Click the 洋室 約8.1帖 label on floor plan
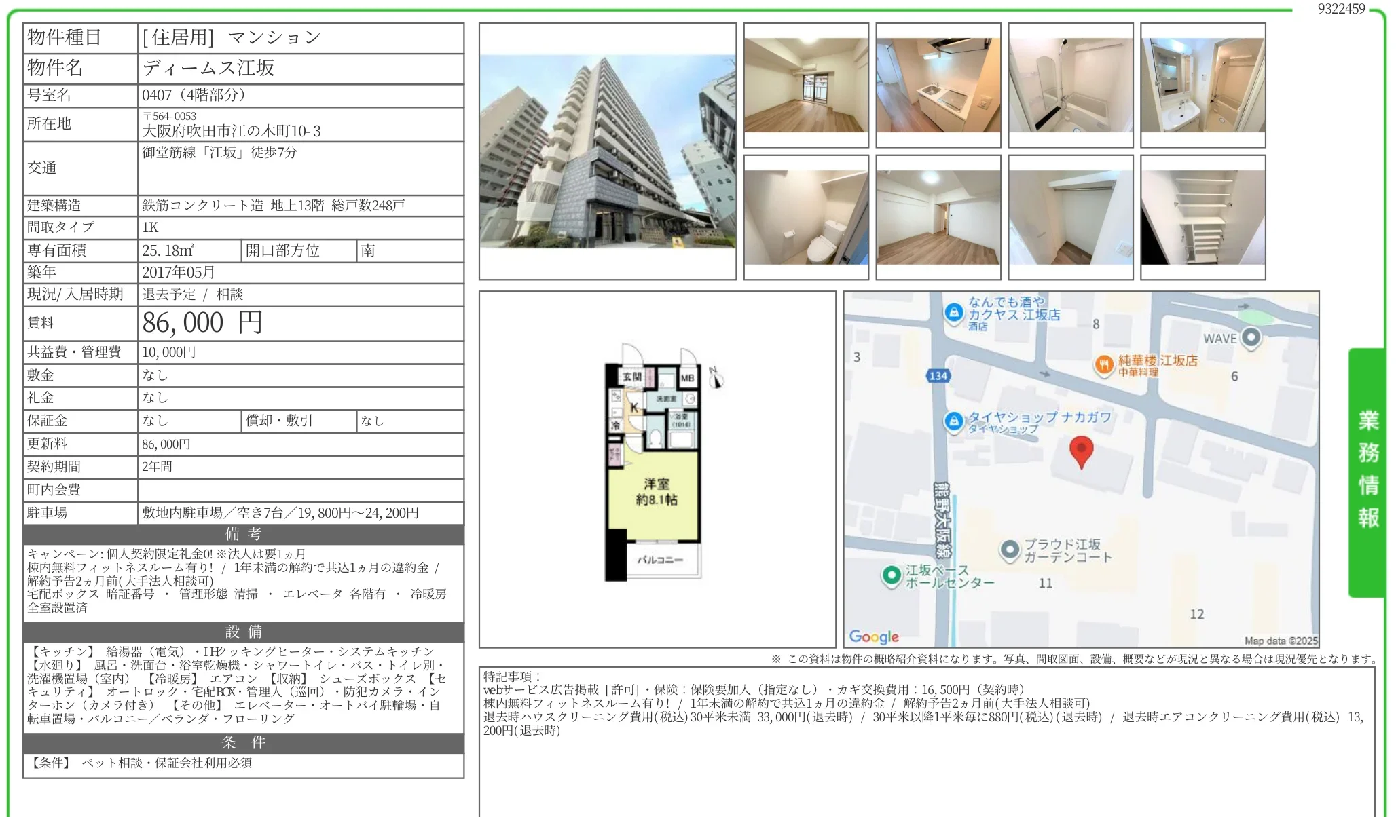 tap(657, 491)
